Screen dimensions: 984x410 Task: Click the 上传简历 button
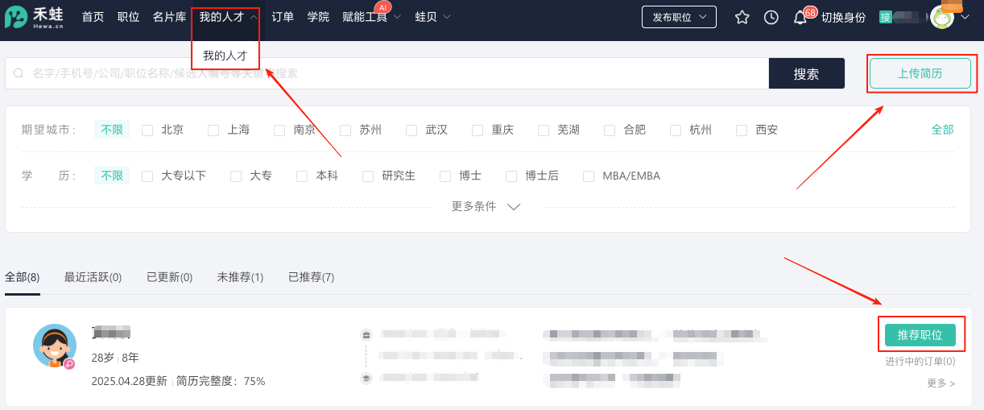tap(920, 73)
